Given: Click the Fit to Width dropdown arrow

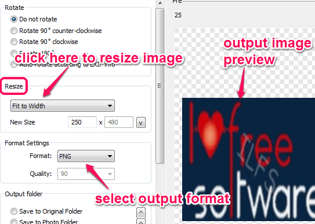Looking at the screenshot, I should point(110,105).
